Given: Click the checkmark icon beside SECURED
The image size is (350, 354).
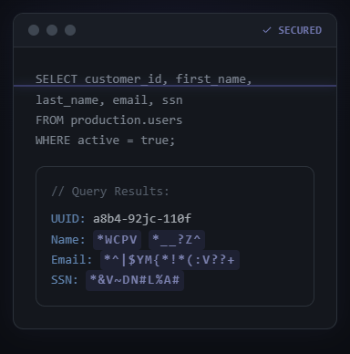Looking at the screenshot, I should coord(267,30).
